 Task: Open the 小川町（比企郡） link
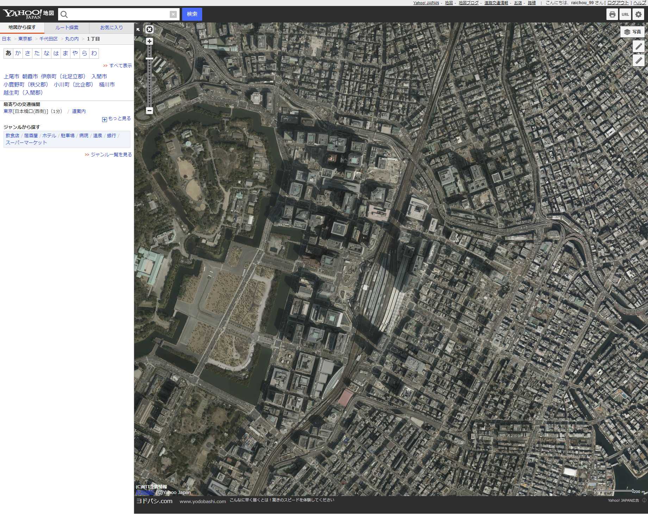74,84
